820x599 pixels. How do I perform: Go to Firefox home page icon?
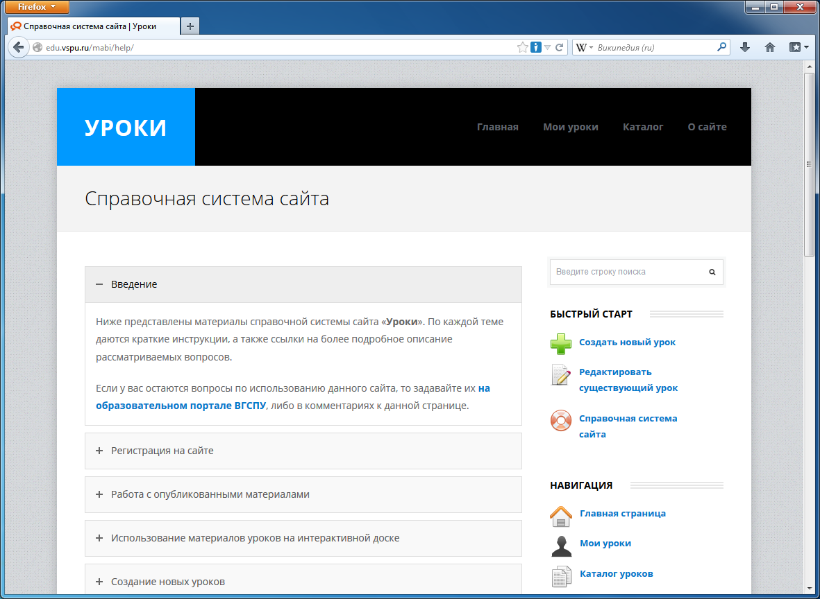pyautogui.click(x=769, y=48)
